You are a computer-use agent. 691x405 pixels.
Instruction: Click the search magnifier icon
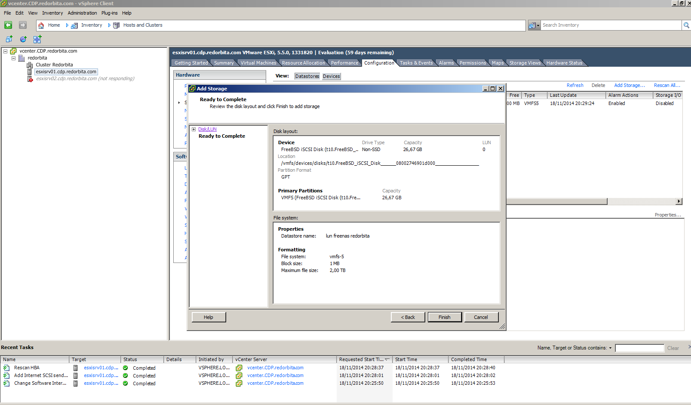[686, 25]
